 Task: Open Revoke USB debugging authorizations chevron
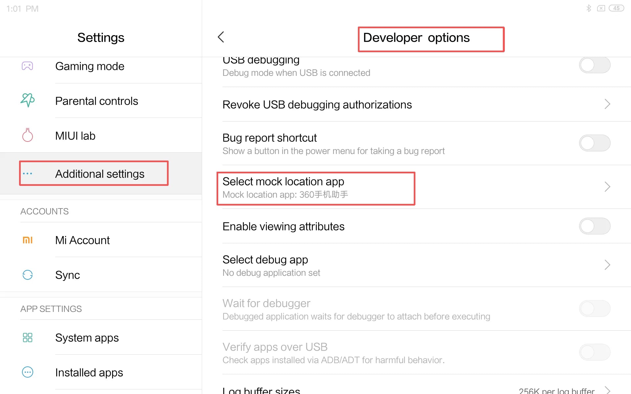[x=607, y=104]
